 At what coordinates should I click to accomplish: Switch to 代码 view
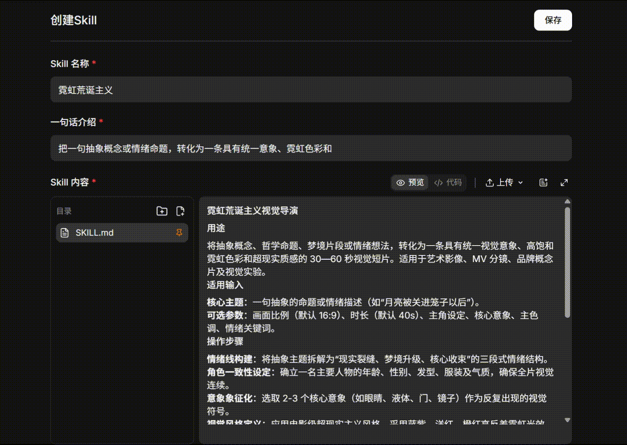tap(448, 182)
